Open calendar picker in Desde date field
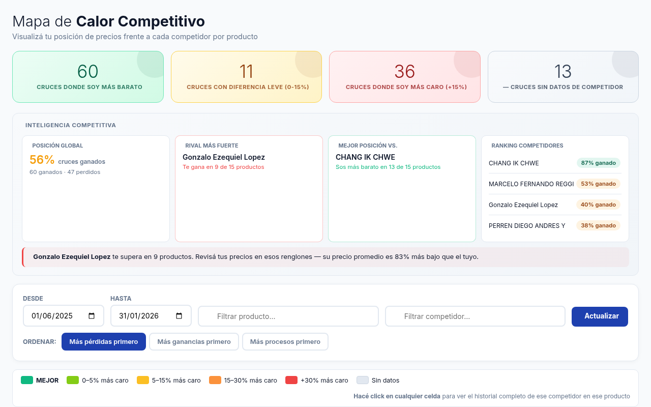The height and width of the screenshot is (407, 651). pyautogui.click(x=92, y=316)
